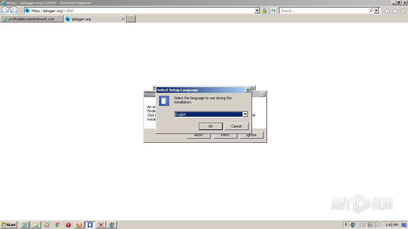This screenshot has width=408, height=229.
Task: Open Internet Explorer from taskbar
Action: (25, 225)
